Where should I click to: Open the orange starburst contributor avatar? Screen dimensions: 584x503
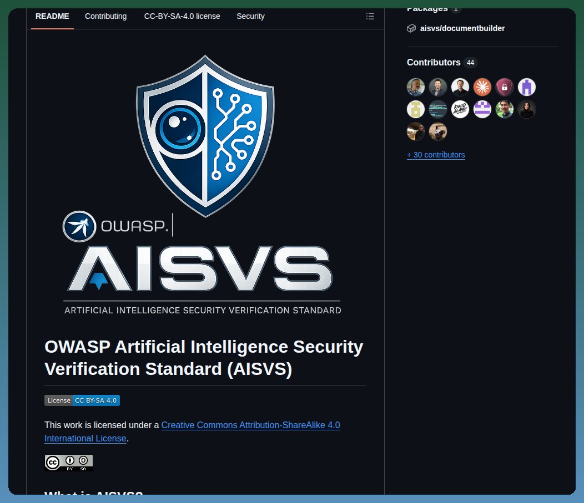click(x=482, y=87)
